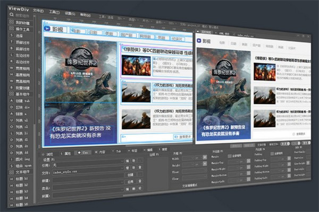Open the 设置(S) menu
This screenshot has width=319, height=212.
70,13
